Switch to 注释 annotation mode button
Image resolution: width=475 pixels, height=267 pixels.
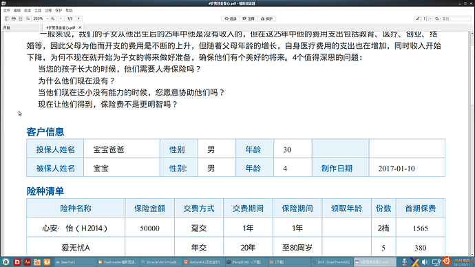[249, 19]
